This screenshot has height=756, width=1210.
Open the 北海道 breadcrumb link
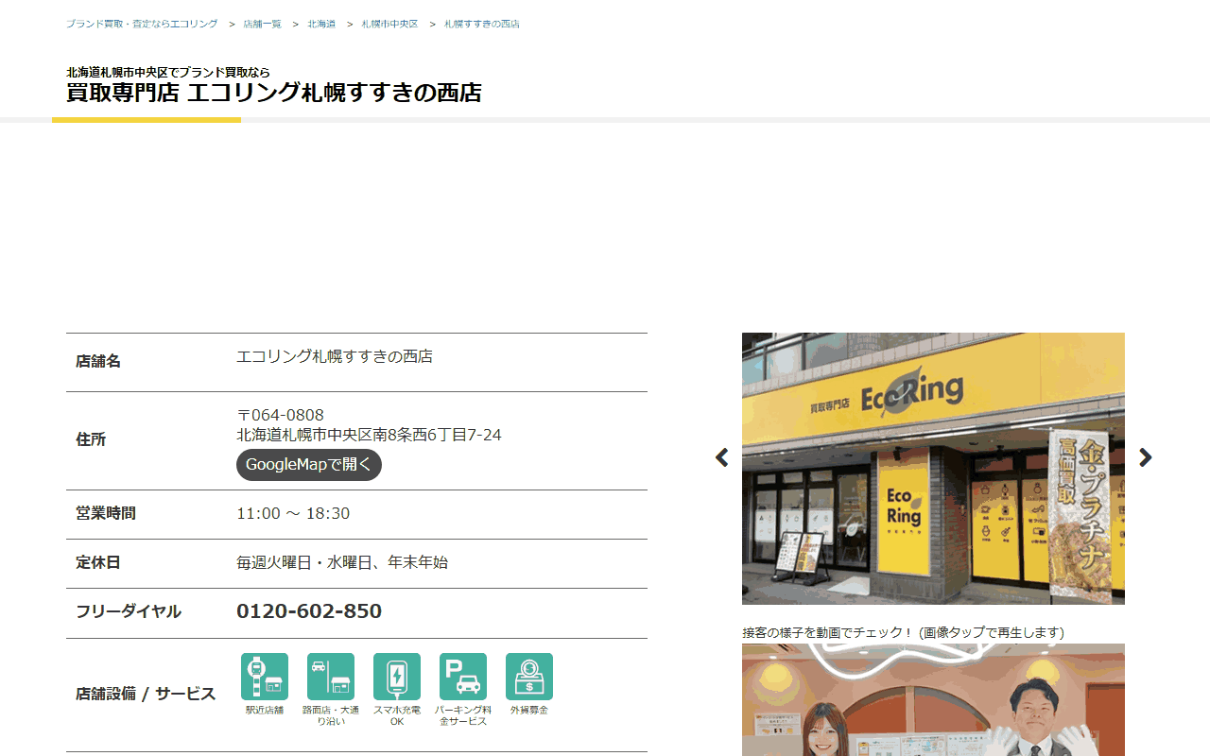[x=321, y=24]
